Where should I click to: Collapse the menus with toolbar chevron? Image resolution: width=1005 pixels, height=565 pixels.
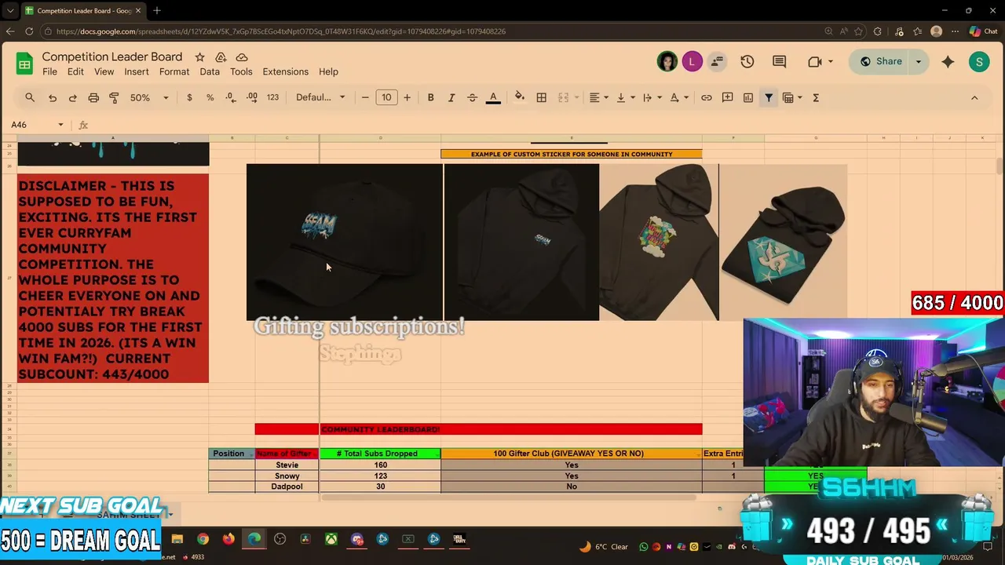click(974, 97)
